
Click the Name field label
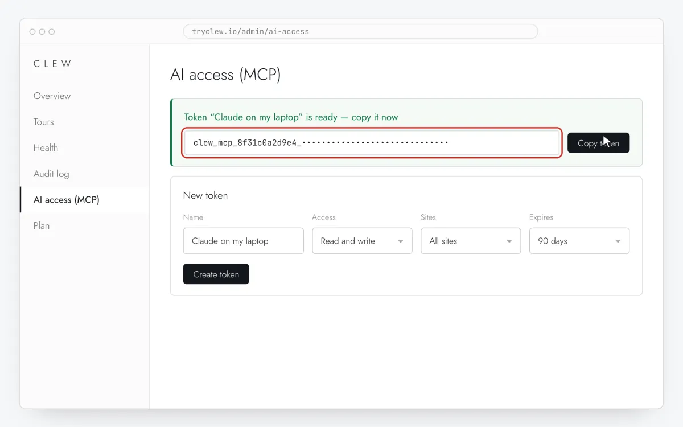[x=193, y=217]
